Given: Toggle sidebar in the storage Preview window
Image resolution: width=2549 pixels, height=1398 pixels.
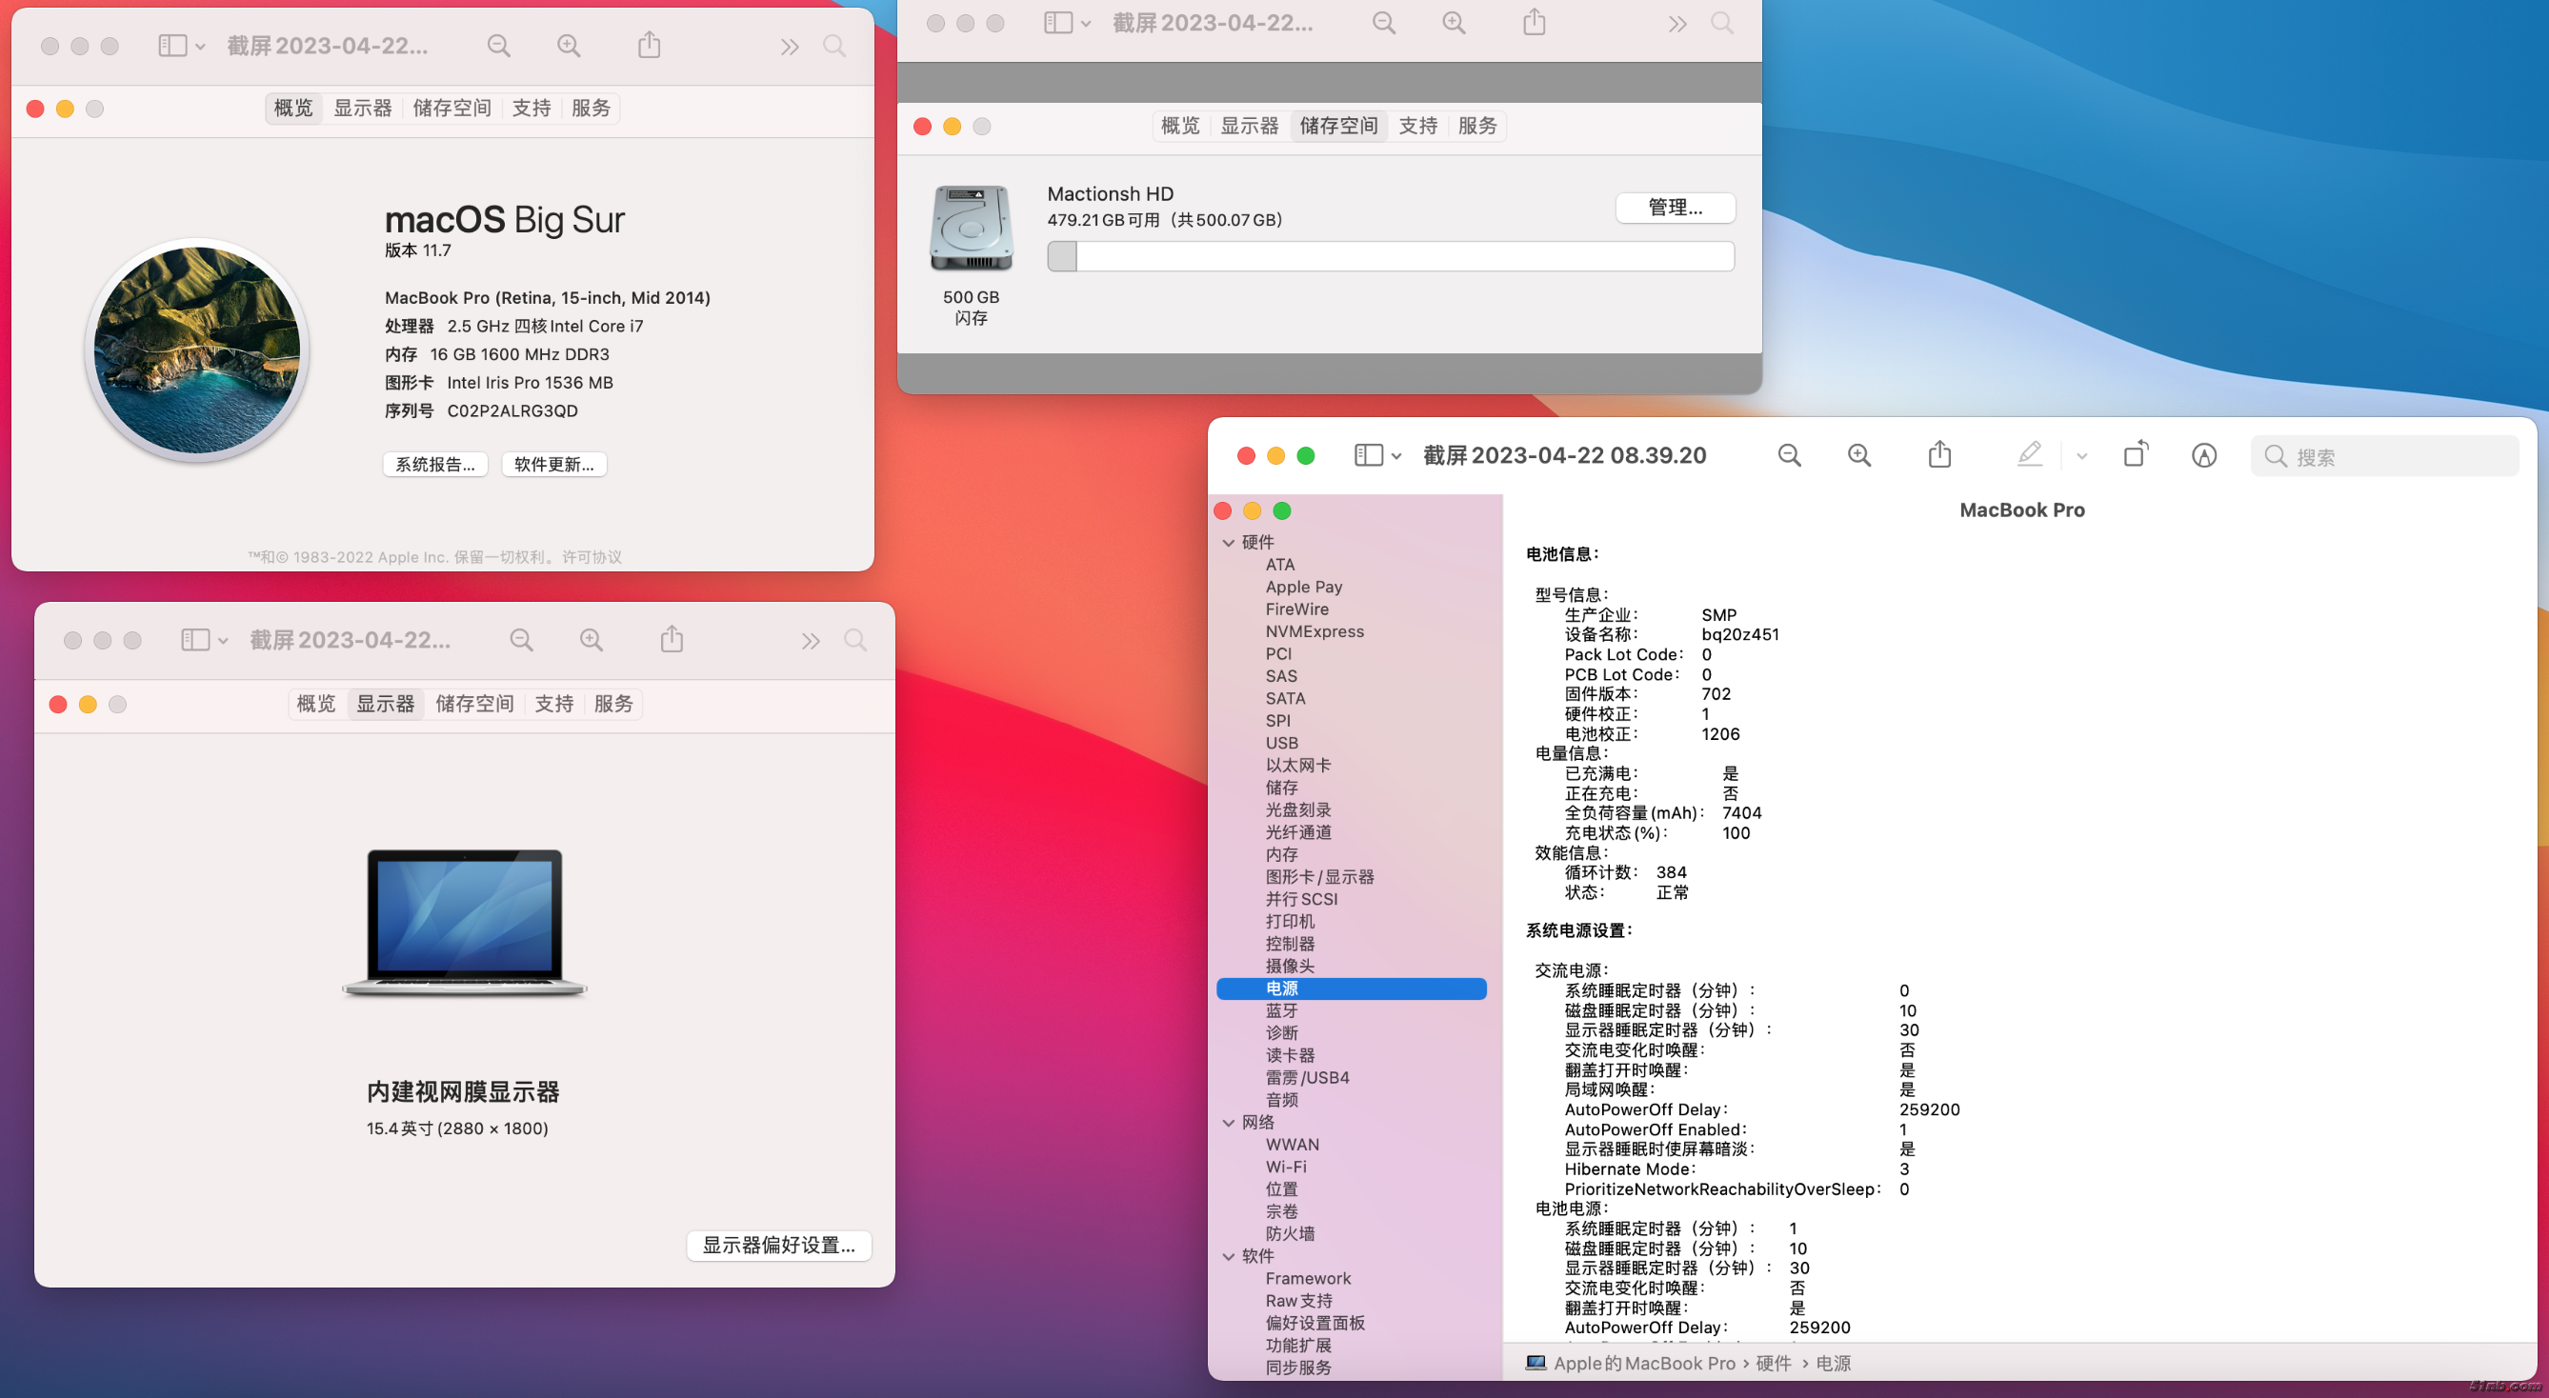Looking at the screenshot, I should click(1059, 23).
